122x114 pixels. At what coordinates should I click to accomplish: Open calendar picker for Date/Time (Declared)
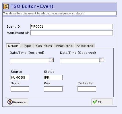coord(51,60)
